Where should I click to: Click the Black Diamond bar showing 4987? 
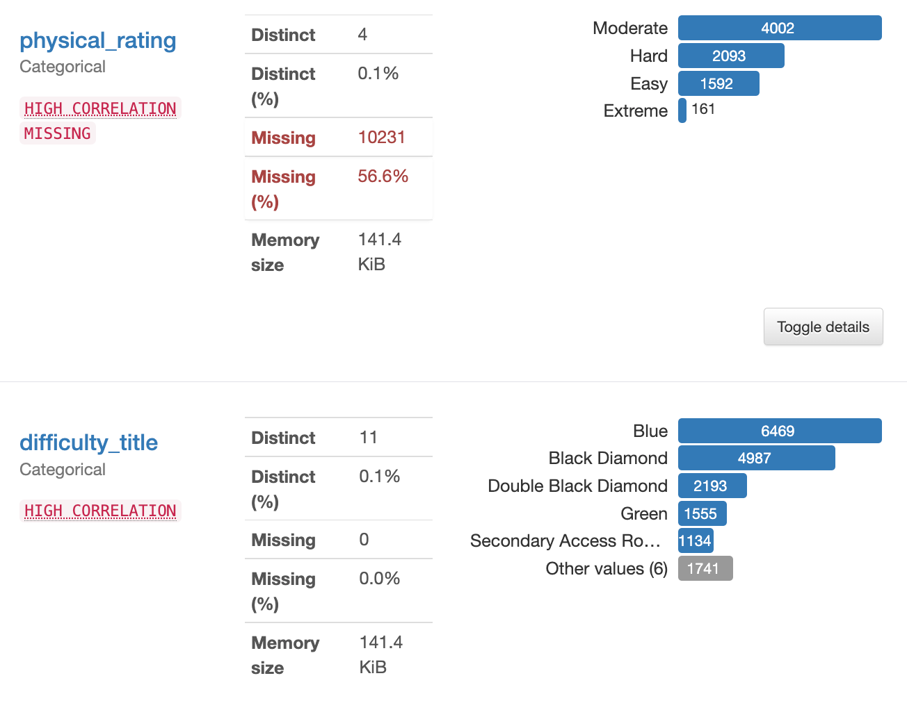point(756,459)
